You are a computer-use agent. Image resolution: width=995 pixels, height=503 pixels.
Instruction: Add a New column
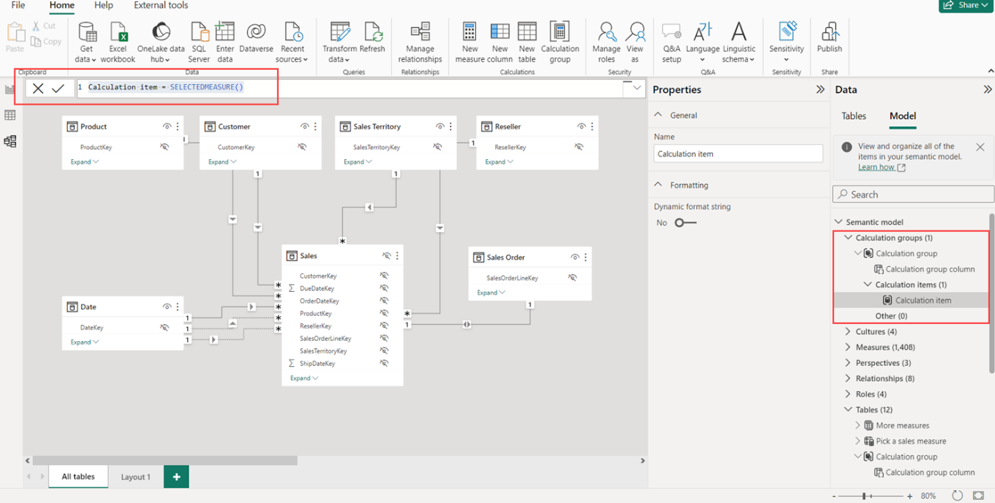(x=499, y=42)
